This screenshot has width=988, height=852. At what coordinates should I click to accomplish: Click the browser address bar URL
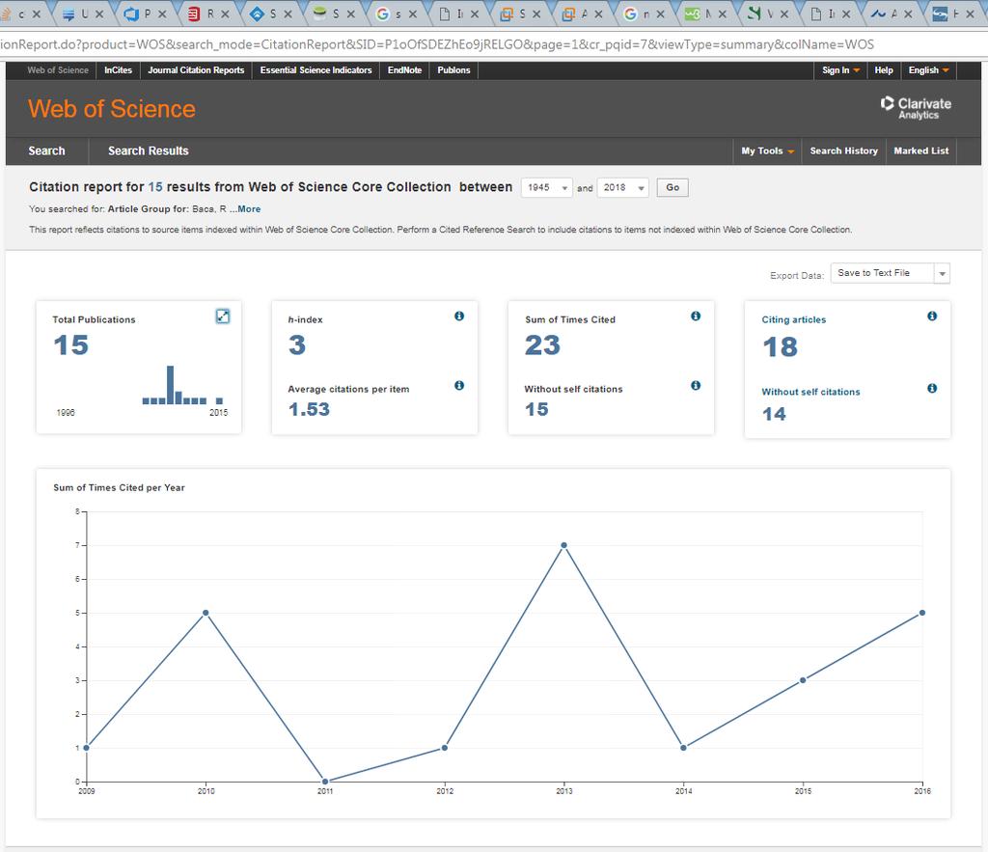pos(437,44)
